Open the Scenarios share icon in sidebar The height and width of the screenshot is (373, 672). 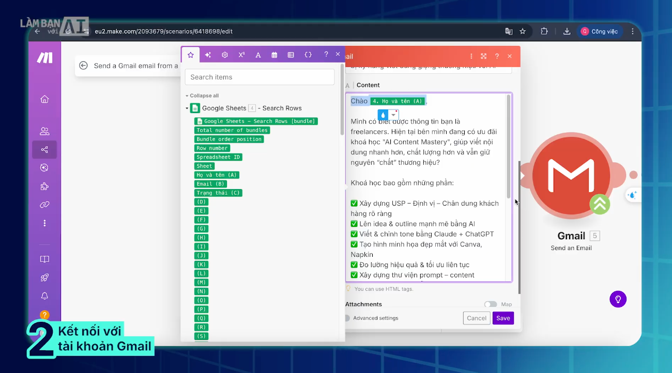click(x=44, y=150)
